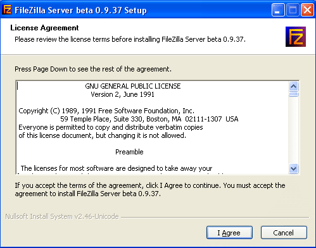Cancel the FileZilla Server installation

point(284,233)
